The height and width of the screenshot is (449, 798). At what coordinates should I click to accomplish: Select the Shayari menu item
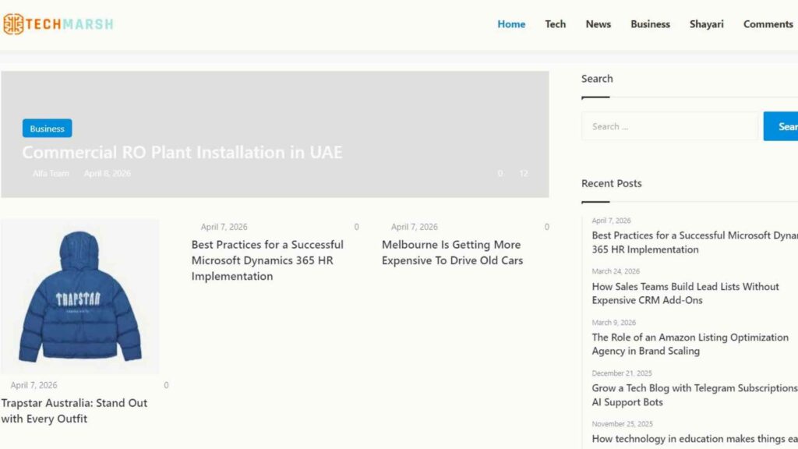(706, 24)
